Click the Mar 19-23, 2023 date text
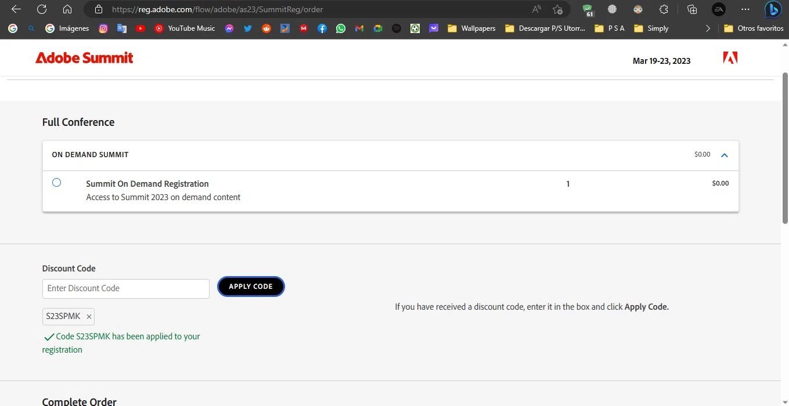This screenshot has width=789, height=406. [x=661, y=61]
